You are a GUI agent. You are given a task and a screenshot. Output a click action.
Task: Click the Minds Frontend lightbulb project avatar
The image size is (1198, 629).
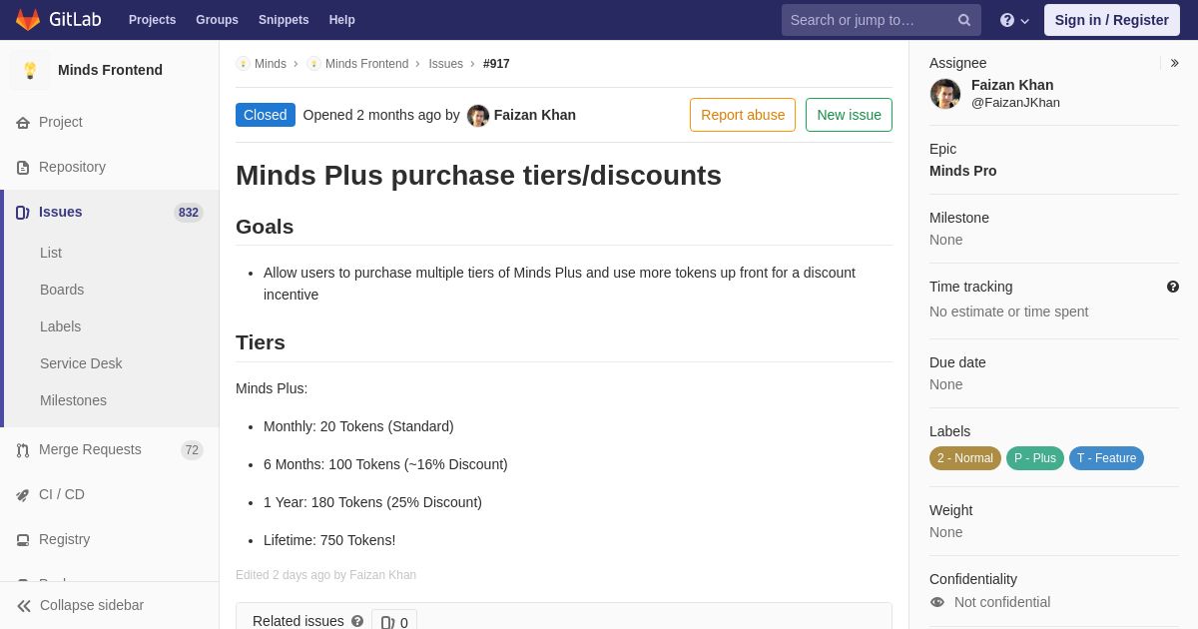(30, 70)
